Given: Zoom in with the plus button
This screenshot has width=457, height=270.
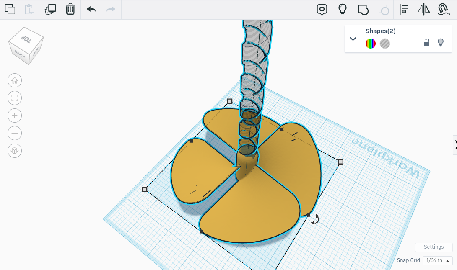Looking at the screenshot, I should click(15, 116).
